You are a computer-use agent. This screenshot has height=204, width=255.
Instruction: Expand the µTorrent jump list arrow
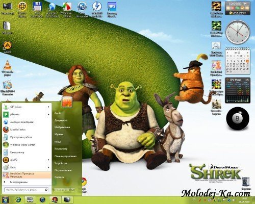point(48,114)
